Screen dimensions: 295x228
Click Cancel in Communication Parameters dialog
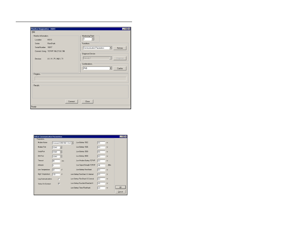(120, 192)
